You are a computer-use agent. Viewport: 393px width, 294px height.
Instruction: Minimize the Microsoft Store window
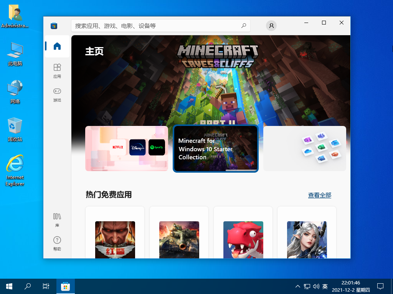pyautogui.click(x=306, y=23)
